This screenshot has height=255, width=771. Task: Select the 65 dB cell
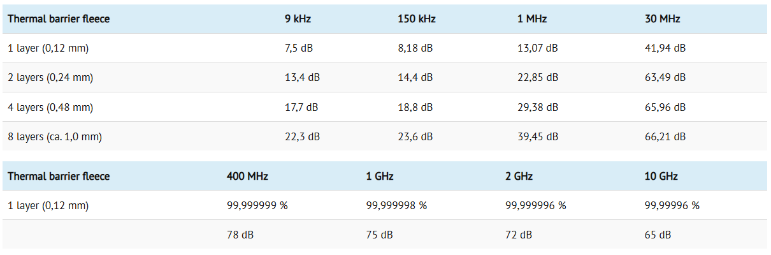(658, 235)
